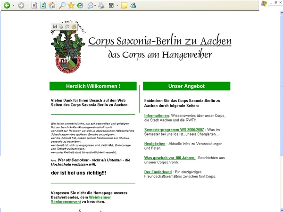Click the Herzlich Willkommen ! green header

93,86
